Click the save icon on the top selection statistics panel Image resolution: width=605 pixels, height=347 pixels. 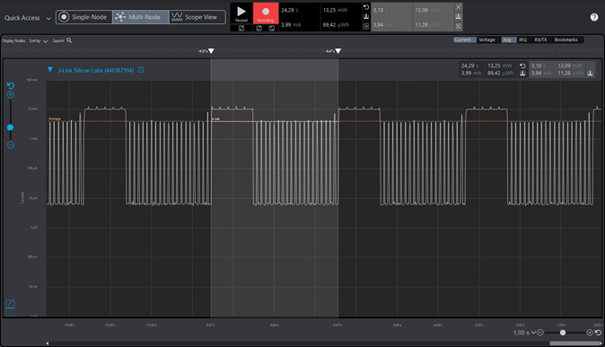[458, 16]
